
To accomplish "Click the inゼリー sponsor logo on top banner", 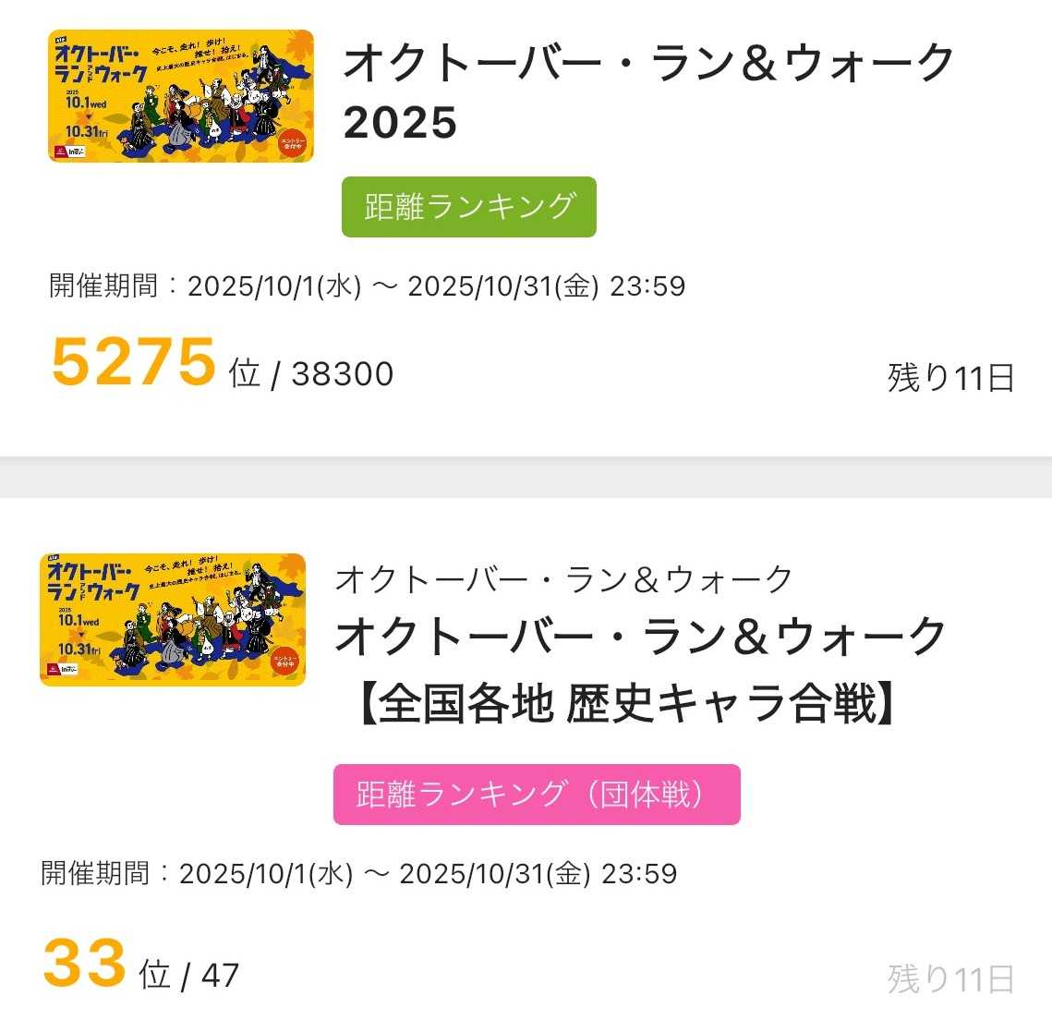I will point(74,151).
